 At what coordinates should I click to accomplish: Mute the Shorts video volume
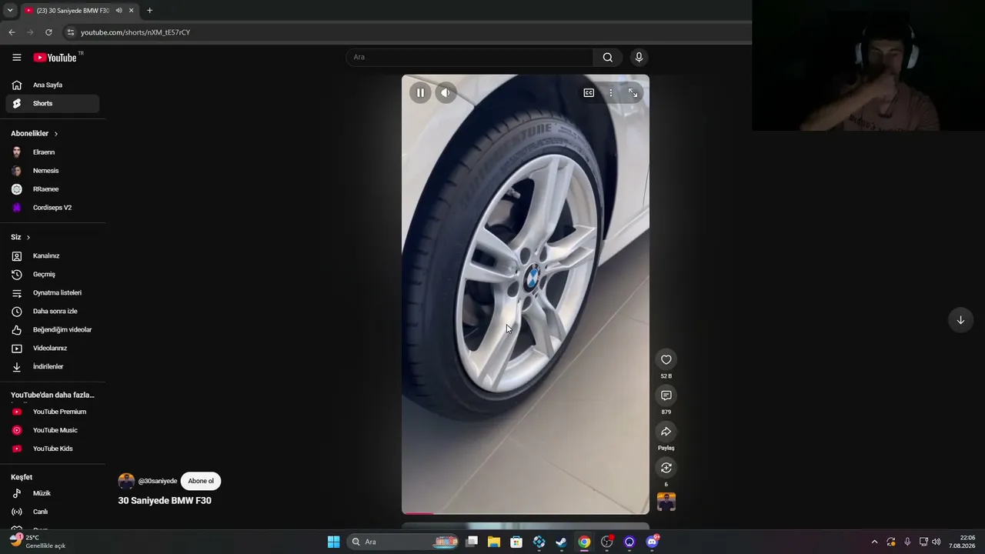[x=446, y=93]
